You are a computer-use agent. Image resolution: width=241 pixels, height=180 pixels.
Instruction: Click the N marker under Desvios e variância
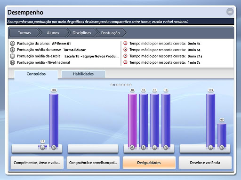[222, 147]
